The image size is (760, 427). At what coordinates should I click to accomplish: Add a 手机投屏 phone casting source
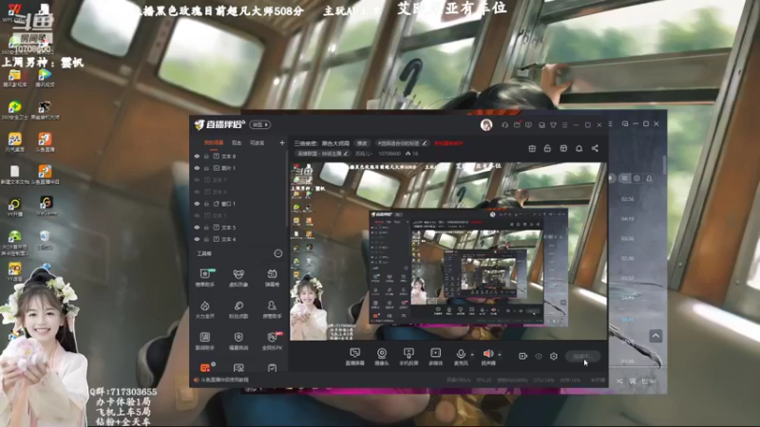[408, 357]
